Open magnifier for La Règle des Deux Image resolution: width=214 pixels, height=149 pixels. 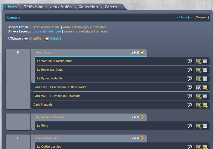click(x=190, y=70)
